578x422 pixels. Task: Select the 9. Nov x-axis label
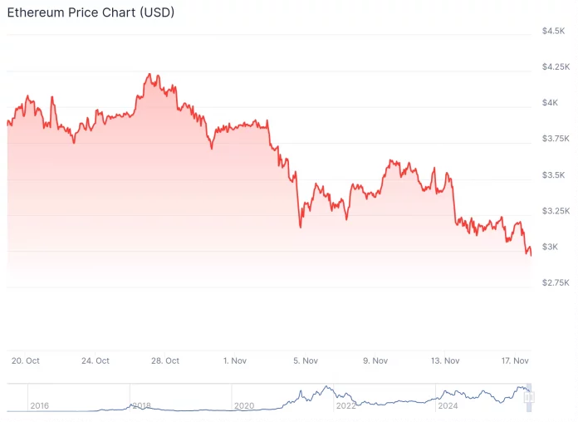(375, 361)
